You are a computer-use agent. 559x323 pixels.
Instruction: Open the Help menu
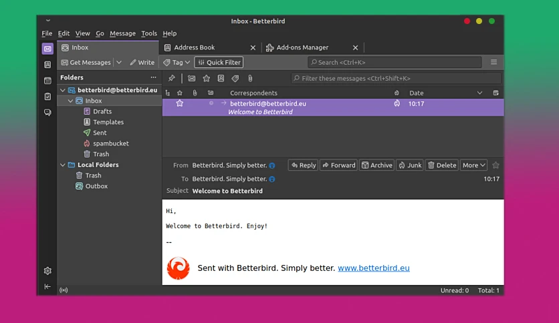tap(170, 33)
